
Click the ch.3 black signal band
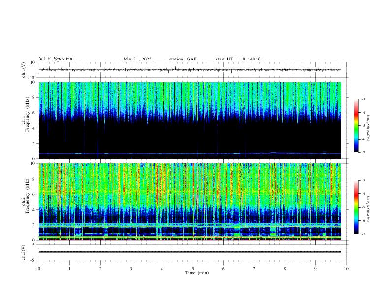190,252
